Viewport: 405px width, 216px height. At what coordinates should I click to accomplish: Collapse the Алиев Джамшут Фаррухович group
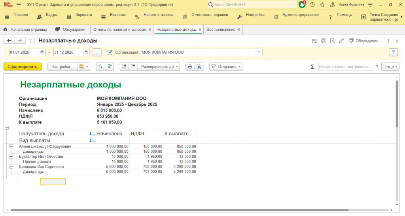11,146
